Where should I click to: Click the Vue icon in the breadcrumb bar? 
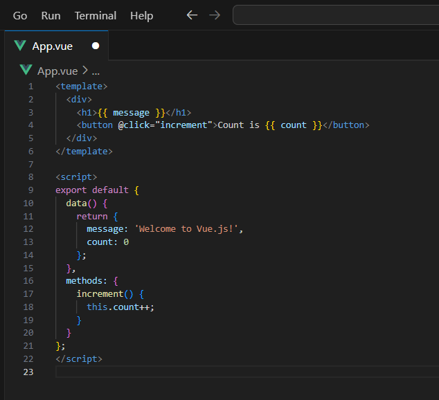(x=26, y=70)
